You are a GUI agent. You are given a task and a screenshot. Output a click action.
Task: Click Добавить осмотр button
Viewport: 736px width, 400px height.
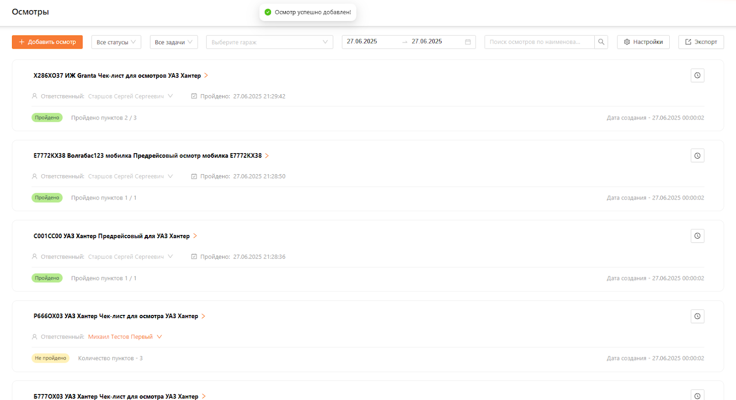tap(47, 42)
